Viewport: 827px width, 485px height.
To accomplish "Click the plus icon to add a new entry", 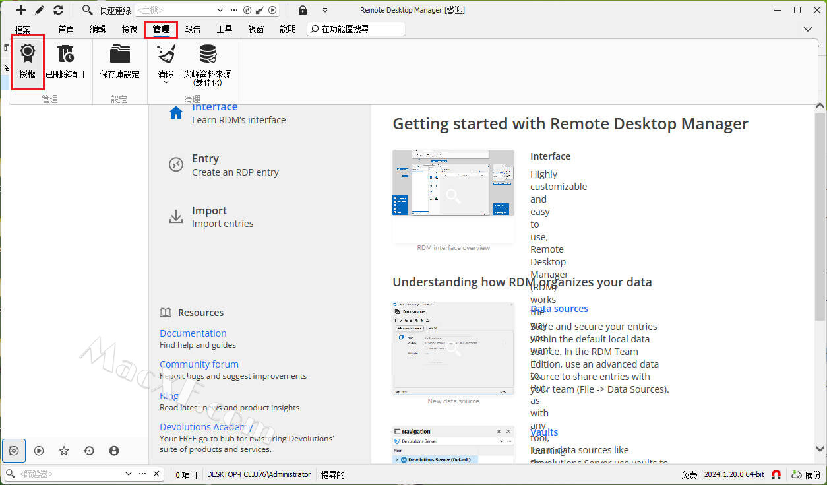I will pyautogui.click(x=21, y=10).
